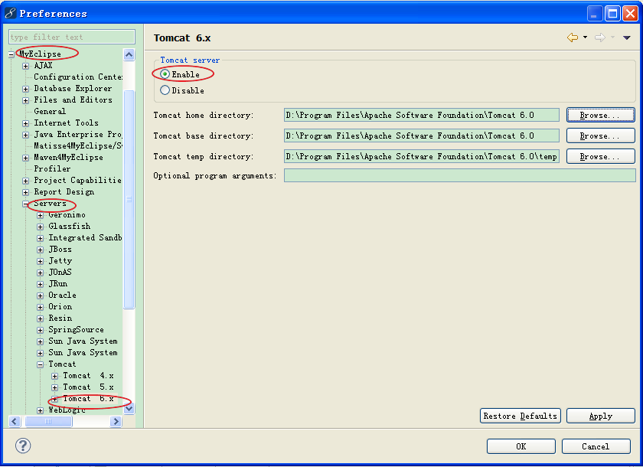Confirm with the OK button
This screenshot has height=467, width=643.
coord(521,446)
